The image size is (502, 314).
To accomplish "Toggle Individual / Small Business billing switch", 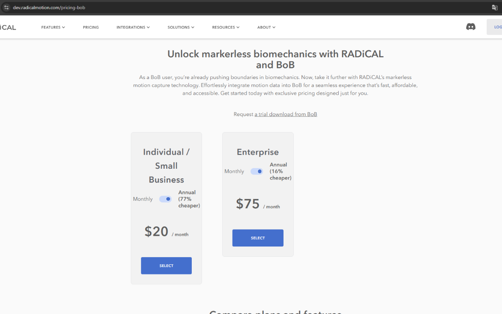I will (x=165, y=199).
